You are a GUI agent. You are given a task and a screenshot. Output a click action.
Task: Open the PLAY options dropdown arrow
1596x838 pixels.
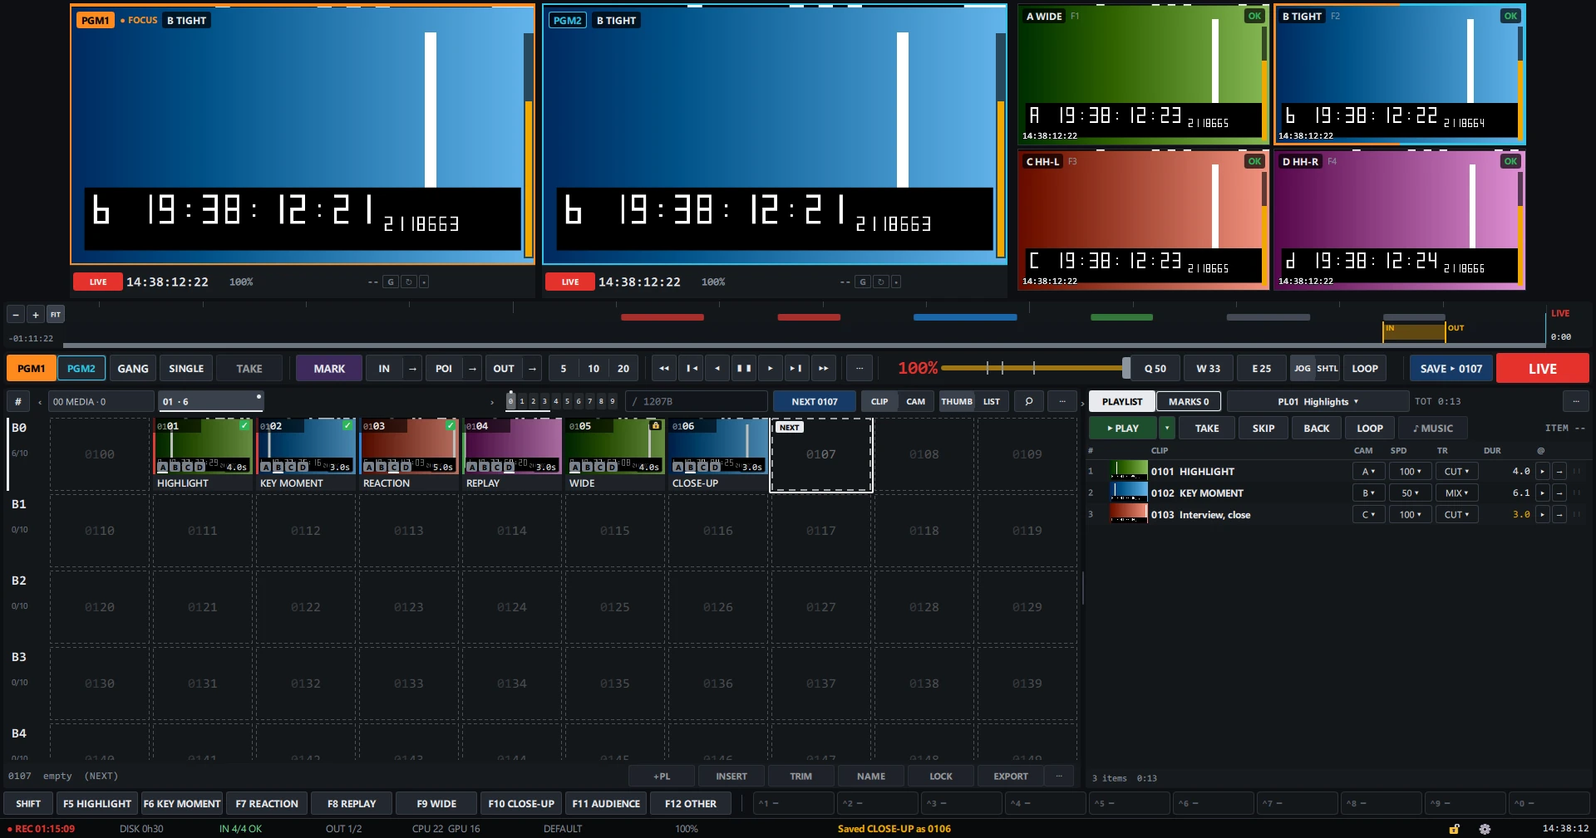(1167, 429)
